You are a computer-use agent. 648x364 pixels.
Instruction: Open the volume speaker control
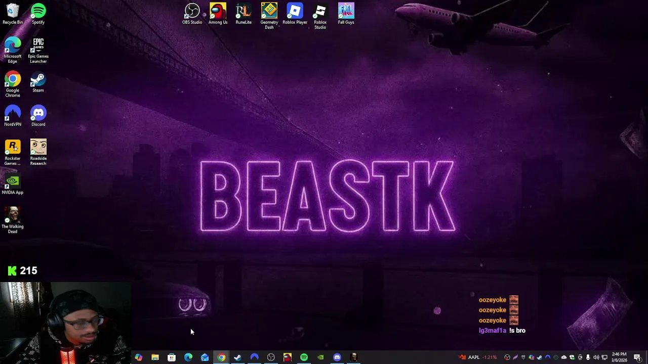pos(596,357)
